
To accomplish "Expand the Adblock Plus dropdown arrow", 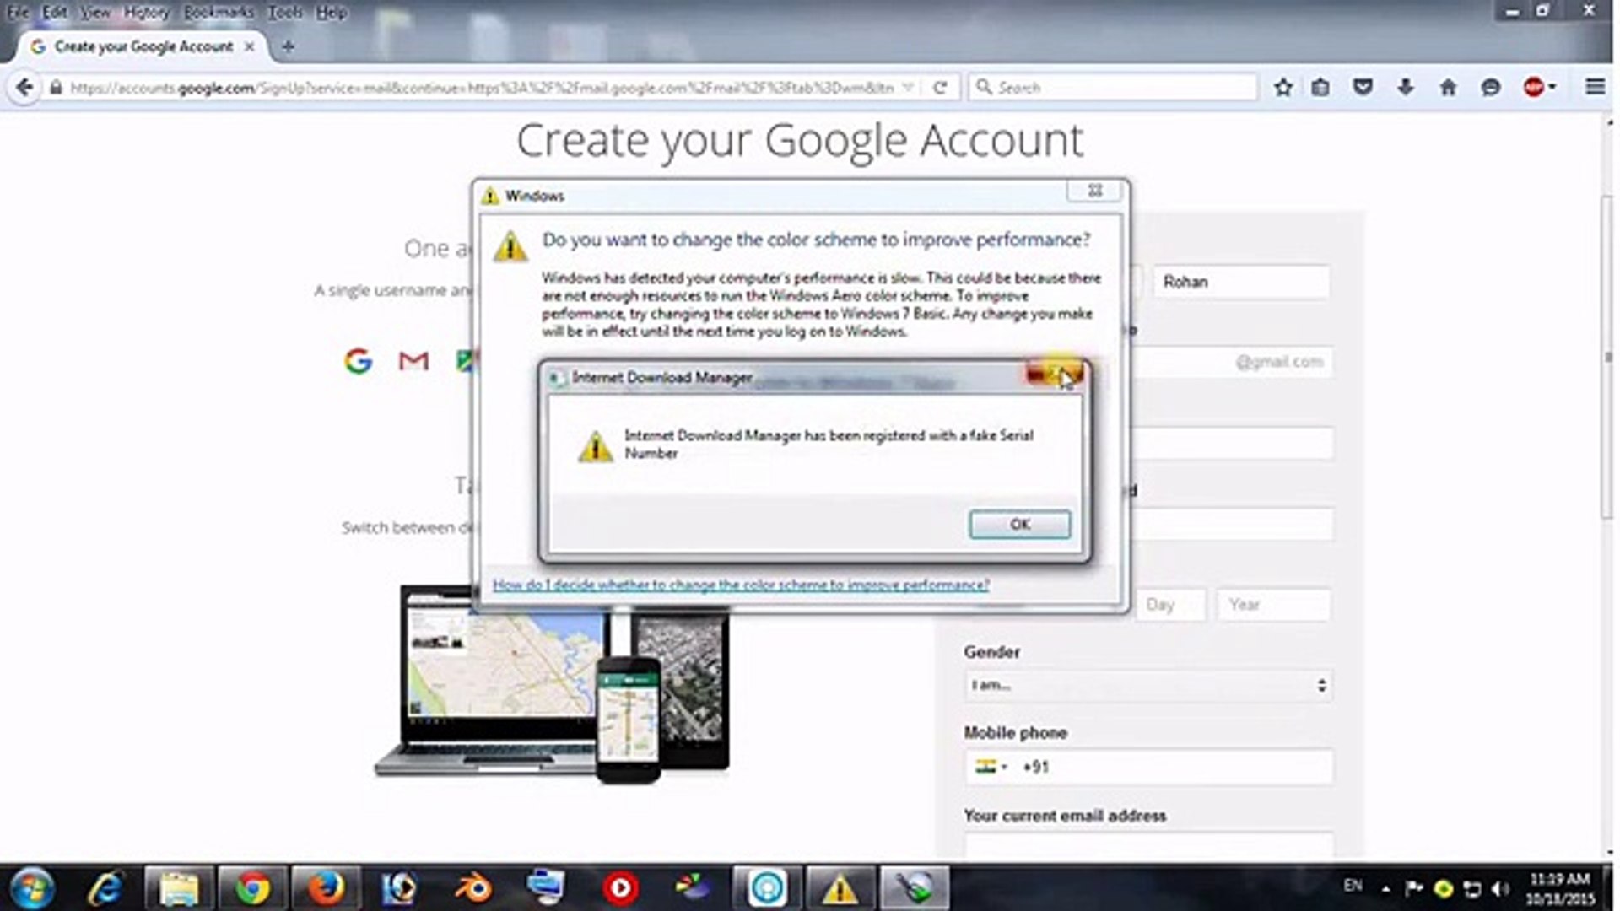I will click(1551, 87).
